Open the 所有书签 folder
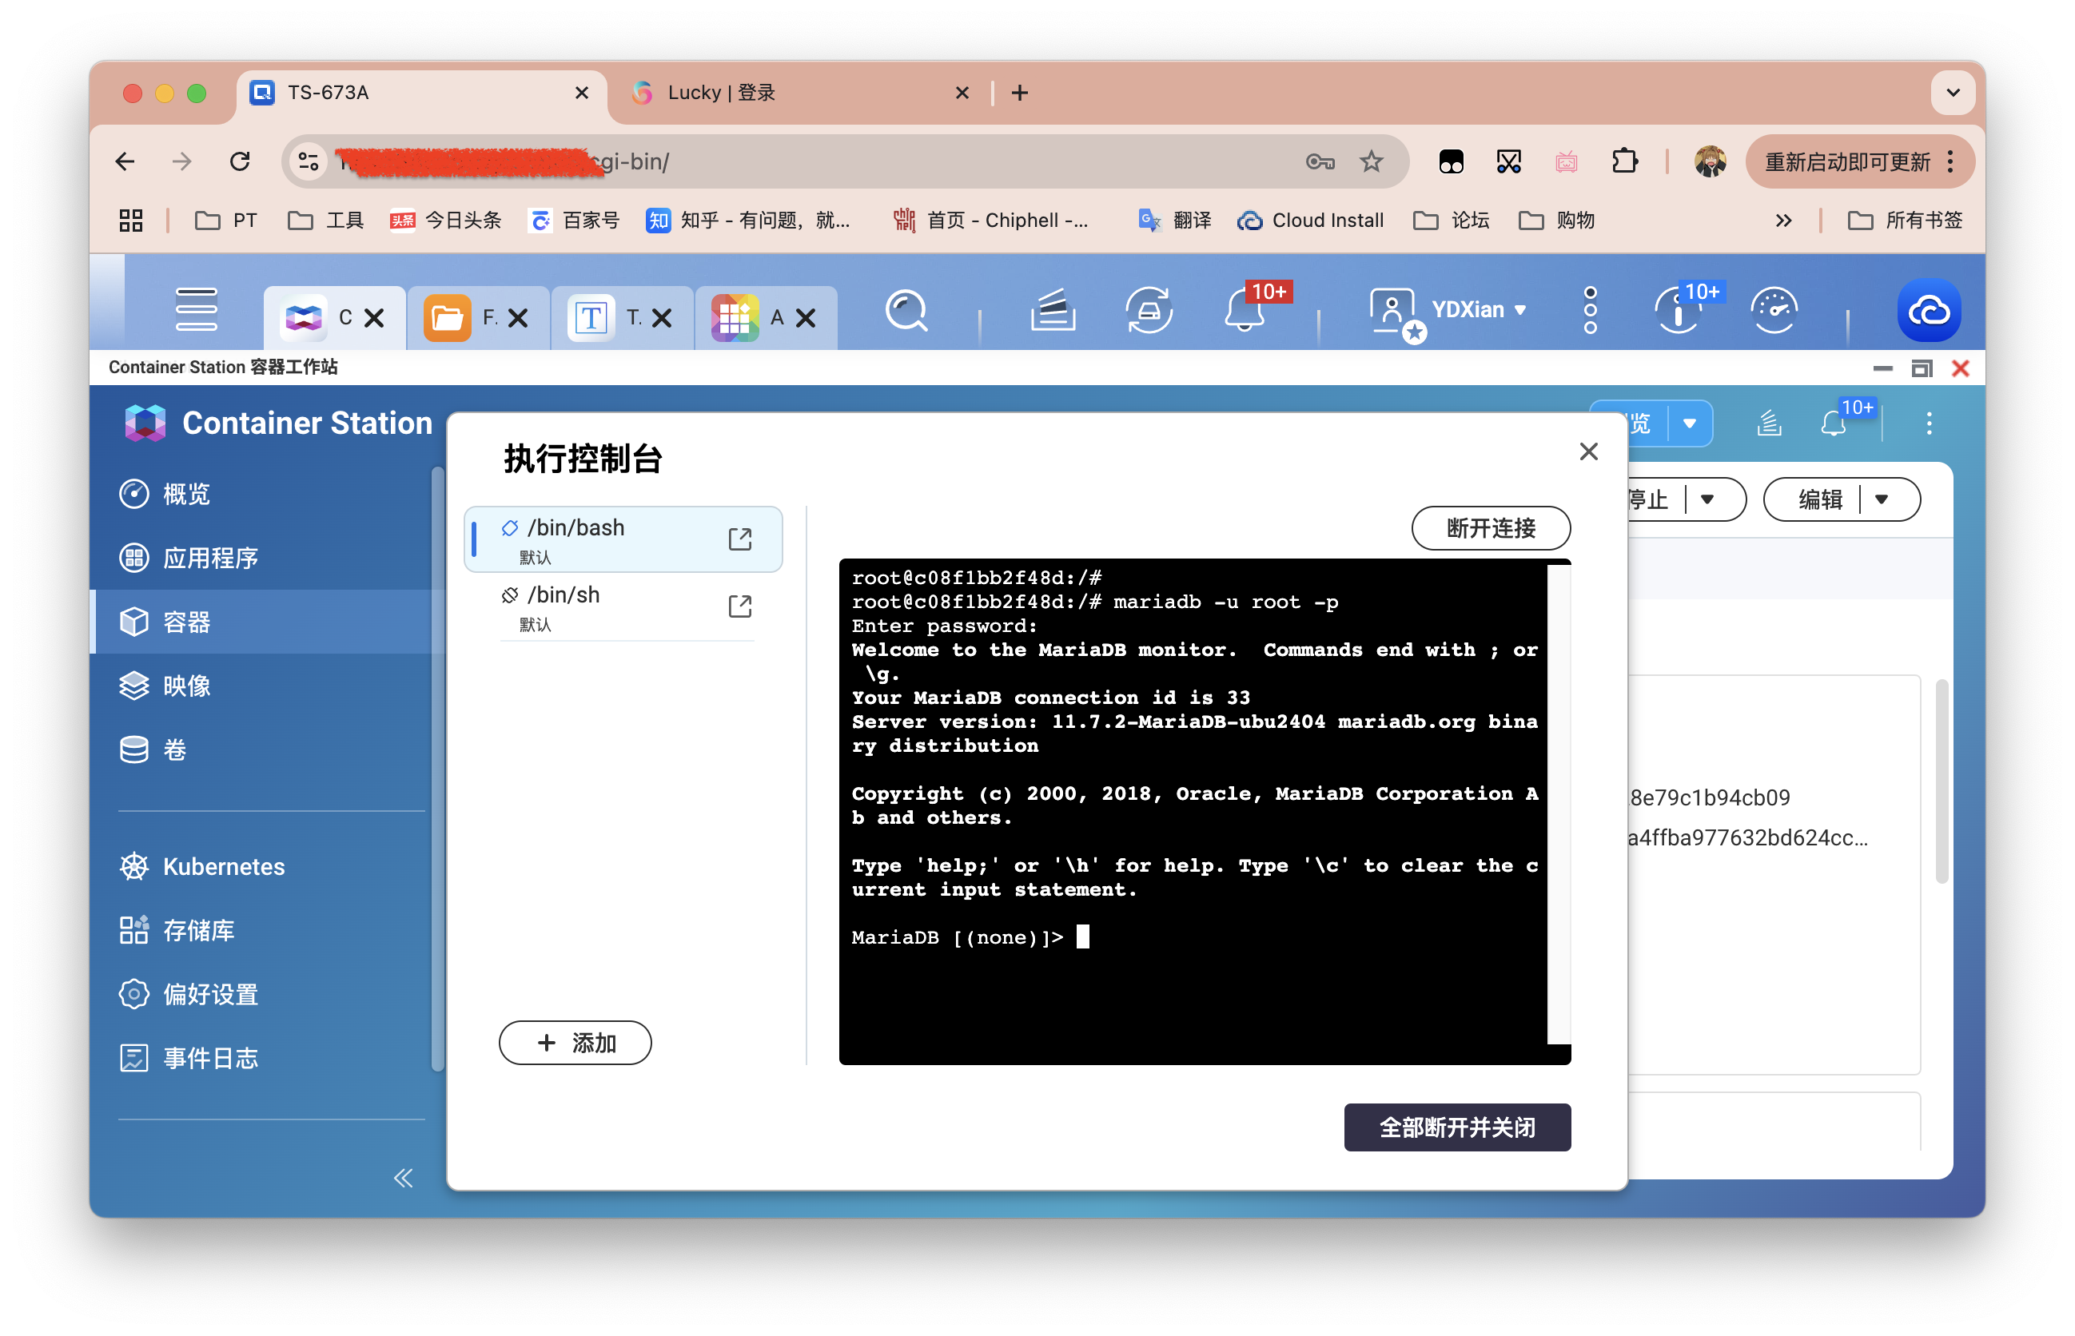 [1906, 221]
